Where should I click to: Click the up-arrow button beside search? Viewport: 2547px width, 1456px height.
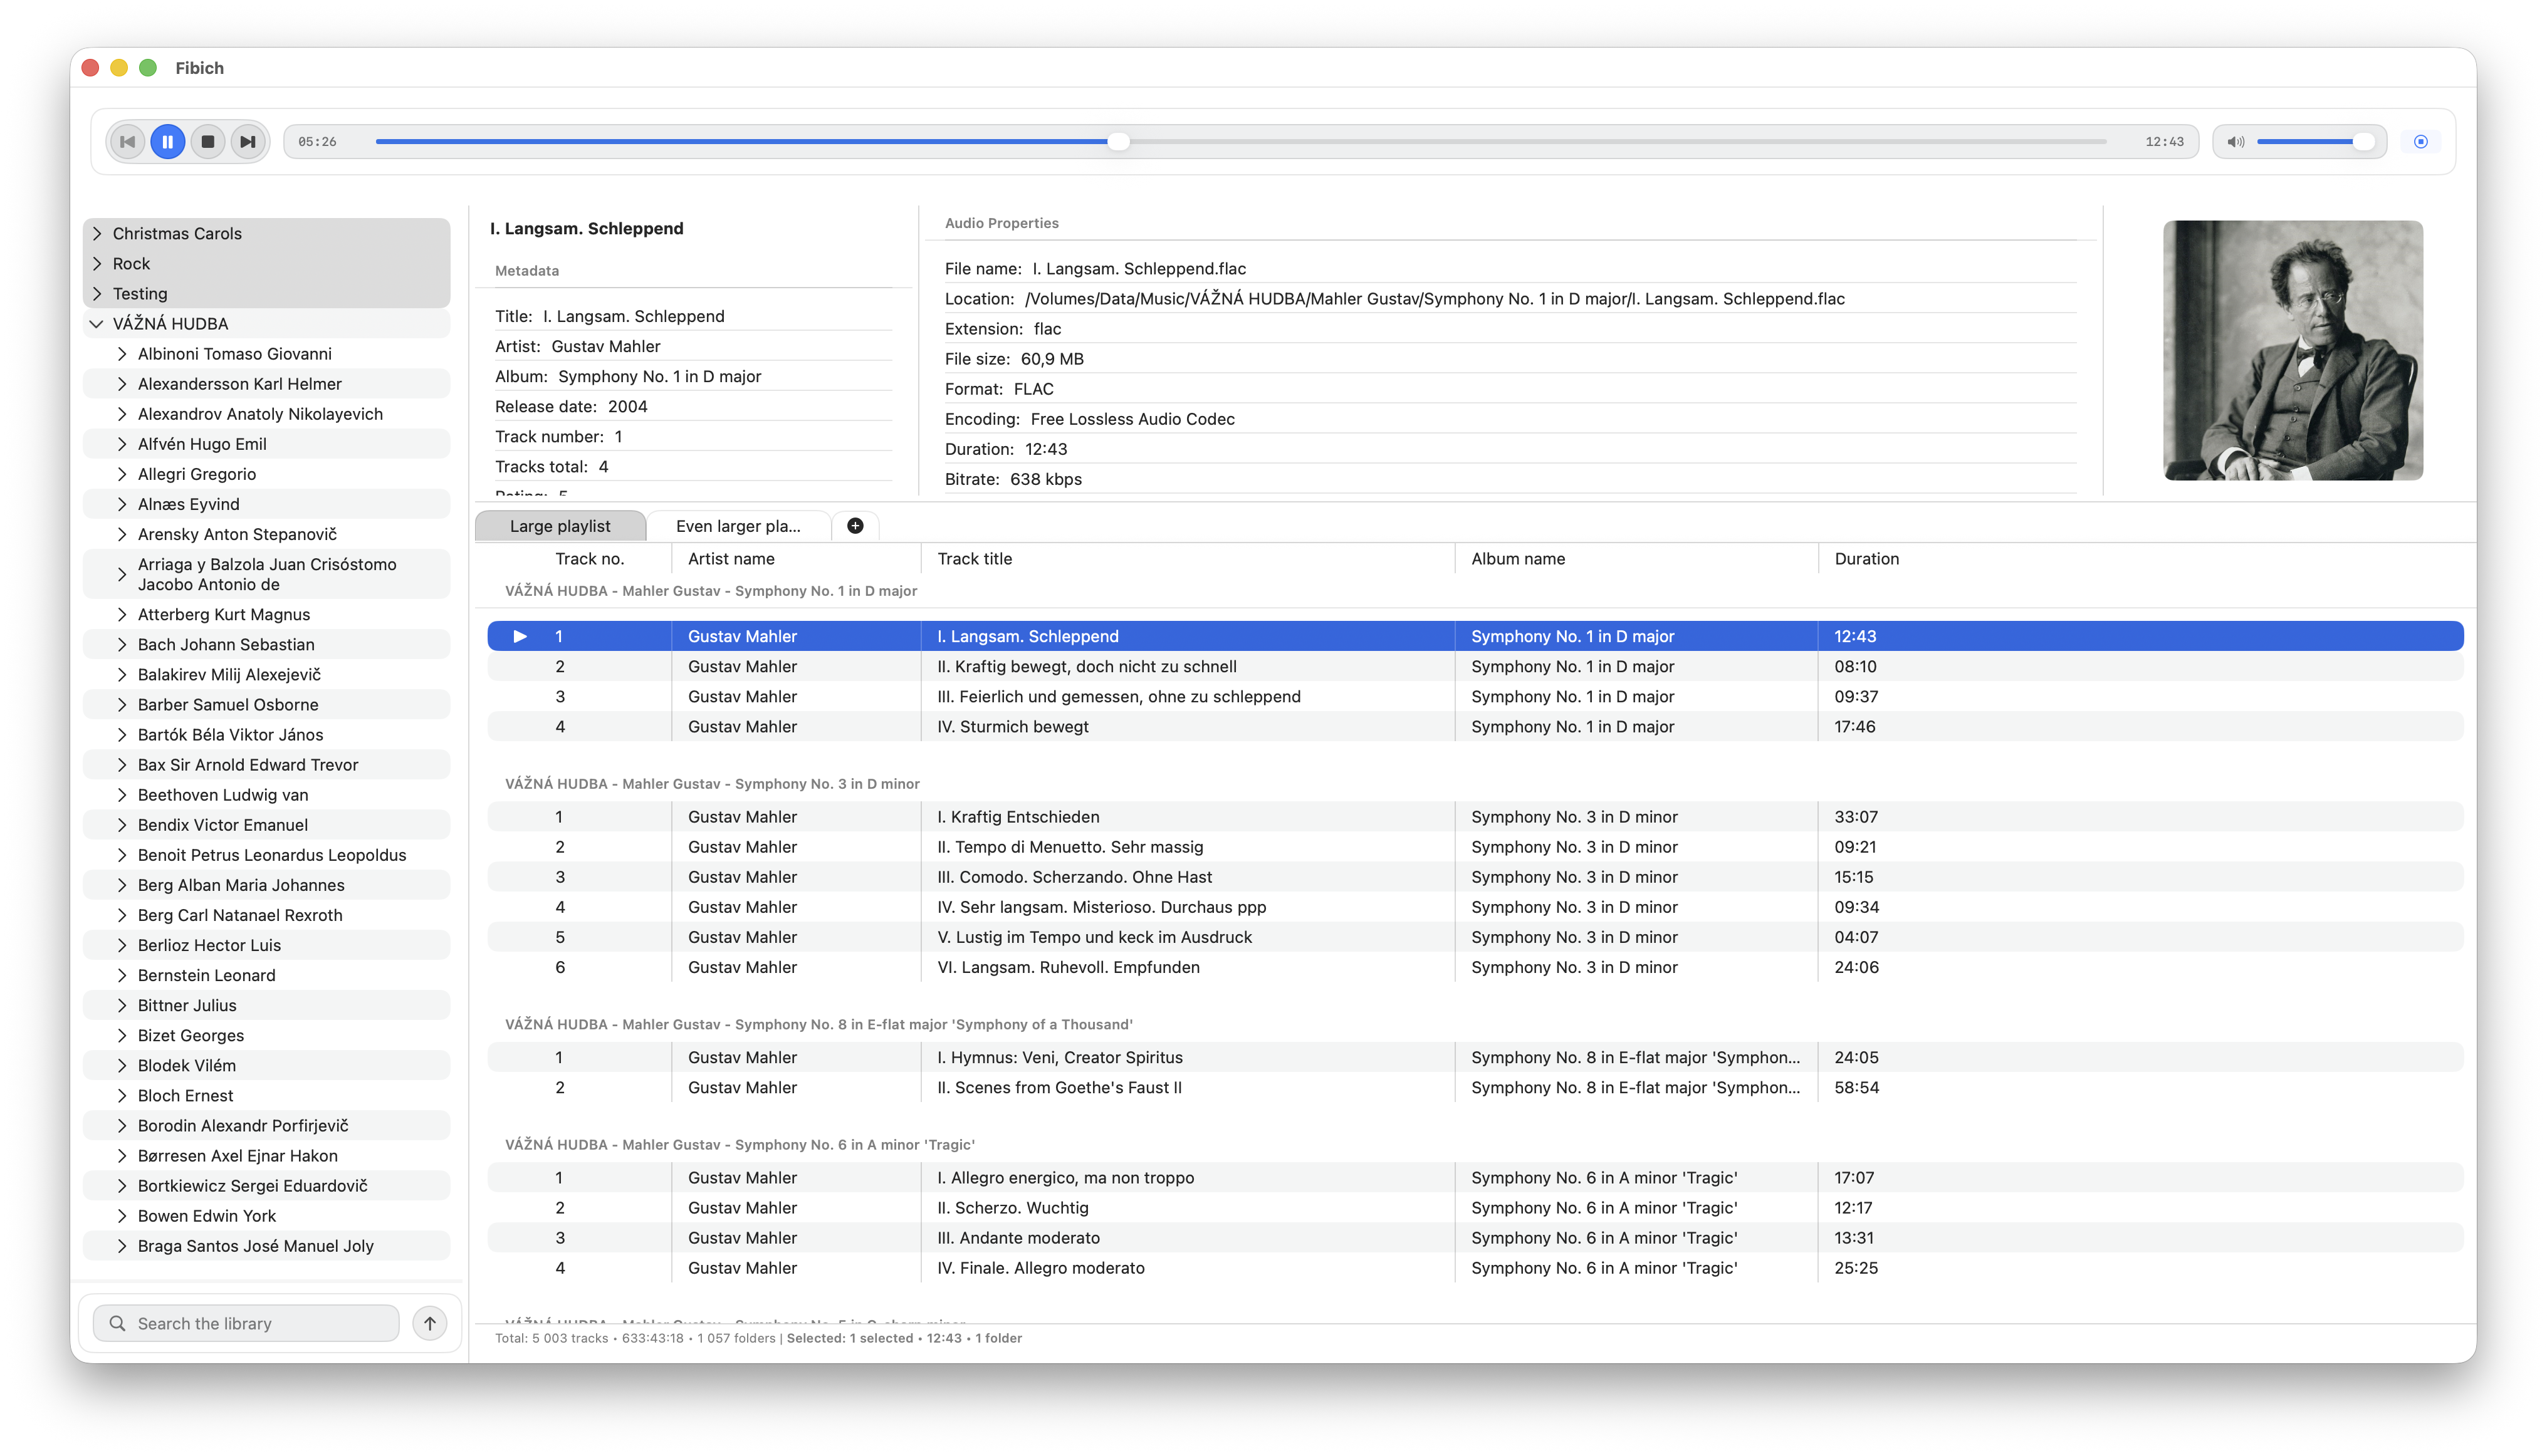point(430,1323)
